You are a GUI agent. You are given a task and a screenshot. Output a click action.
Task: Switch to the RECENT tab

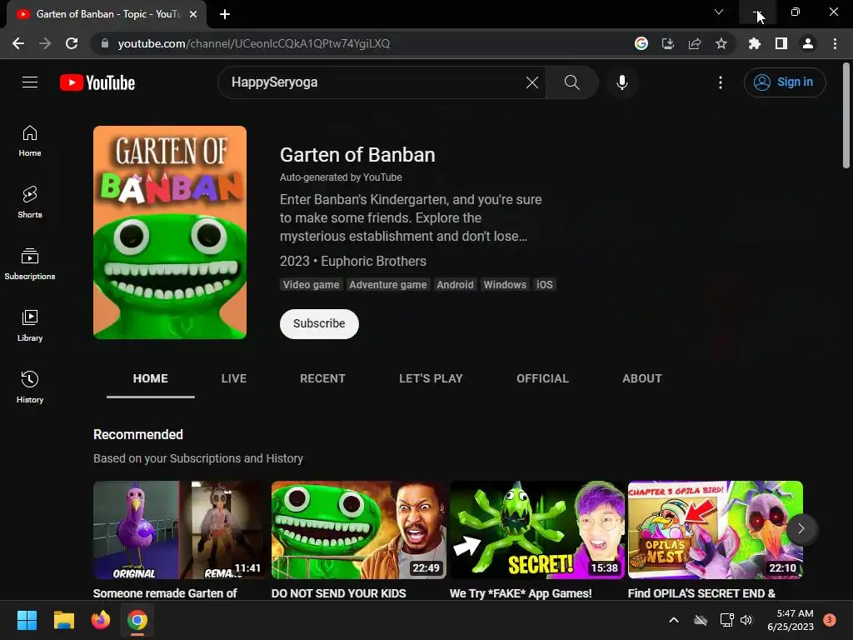[322, 379]
